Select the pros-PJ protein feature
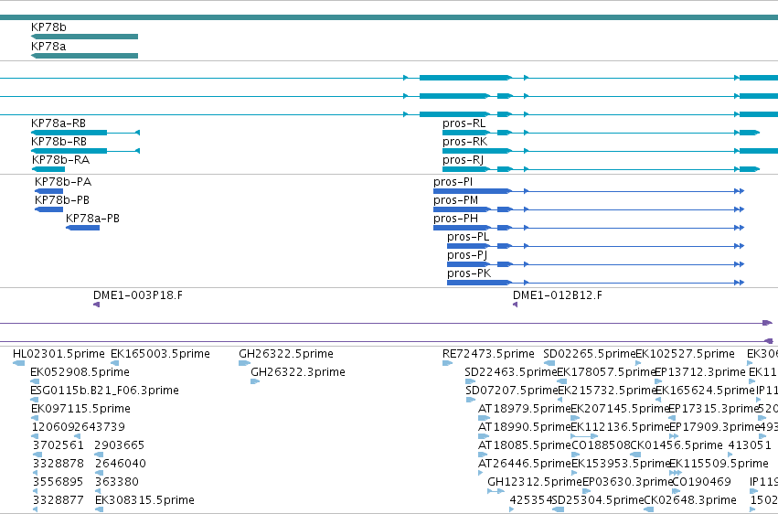Viewport: 778px width, 514px height. [x=595, y=264]
